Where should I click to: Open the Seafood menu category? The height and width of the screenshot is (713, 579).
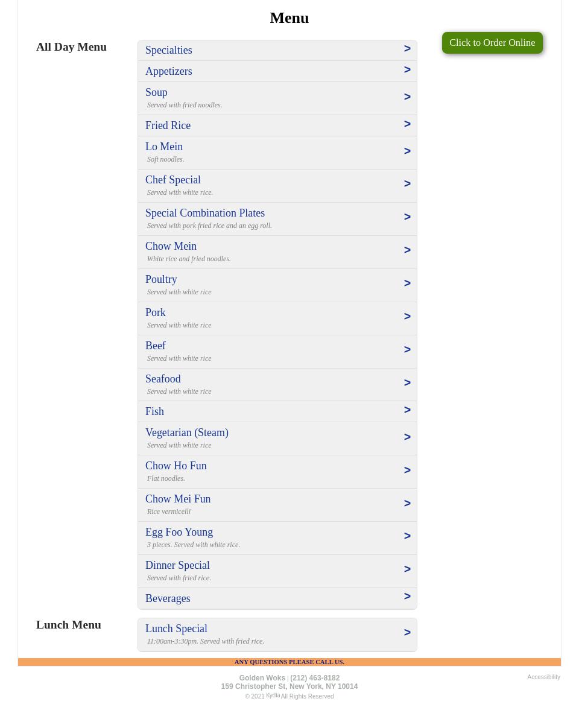point(277,385)
